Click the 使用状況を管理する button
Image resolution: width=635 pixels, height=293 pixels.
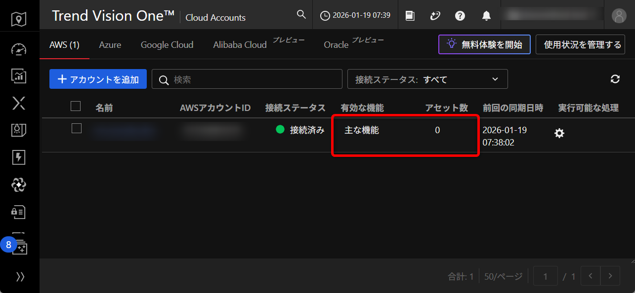coord(580,44)
